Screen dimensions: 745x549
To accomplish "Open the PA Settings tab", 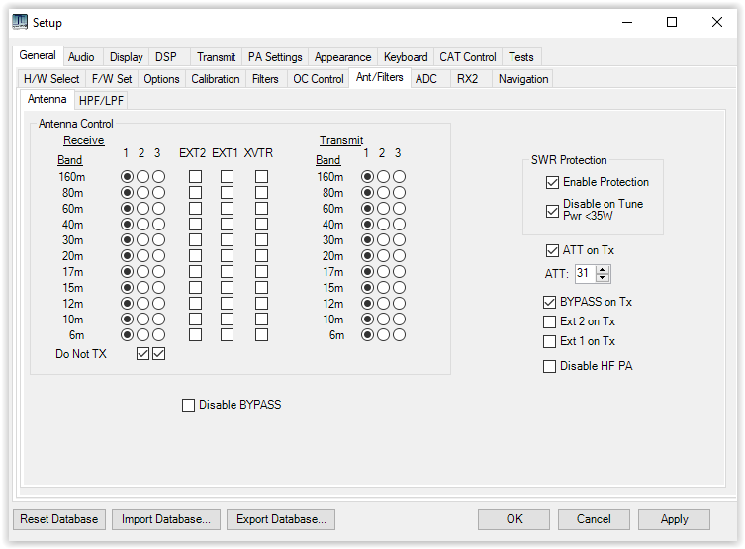I will [x=275, y=57].
